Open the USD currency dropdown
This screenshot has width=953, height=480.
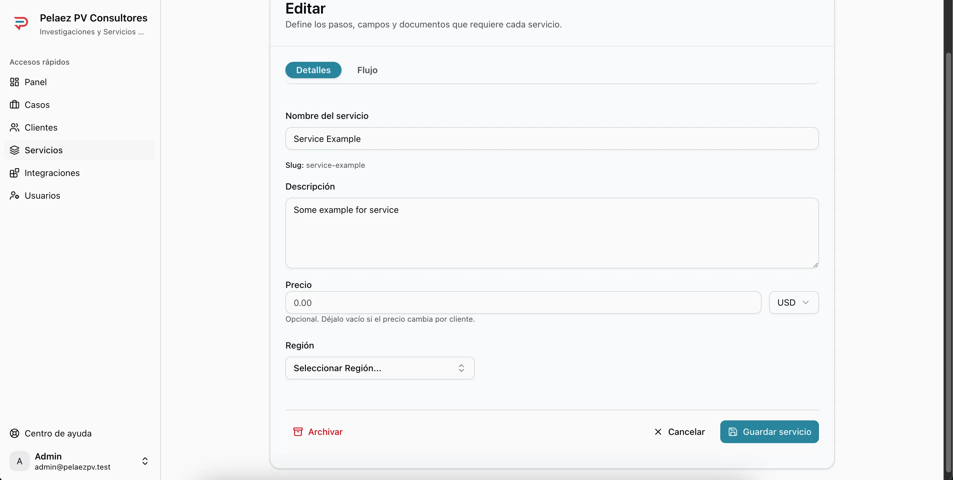[x=793, y=303]
